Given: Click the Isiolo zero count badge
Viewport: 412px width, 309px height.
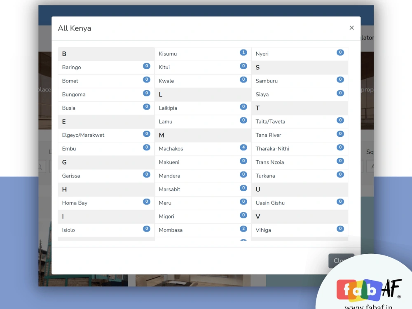Looking at the screenshot, I should click(147, 229).
